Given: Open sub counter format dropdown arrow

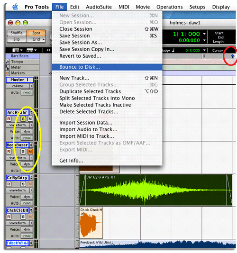Looking at the screenshot, I should click(204, 40).
